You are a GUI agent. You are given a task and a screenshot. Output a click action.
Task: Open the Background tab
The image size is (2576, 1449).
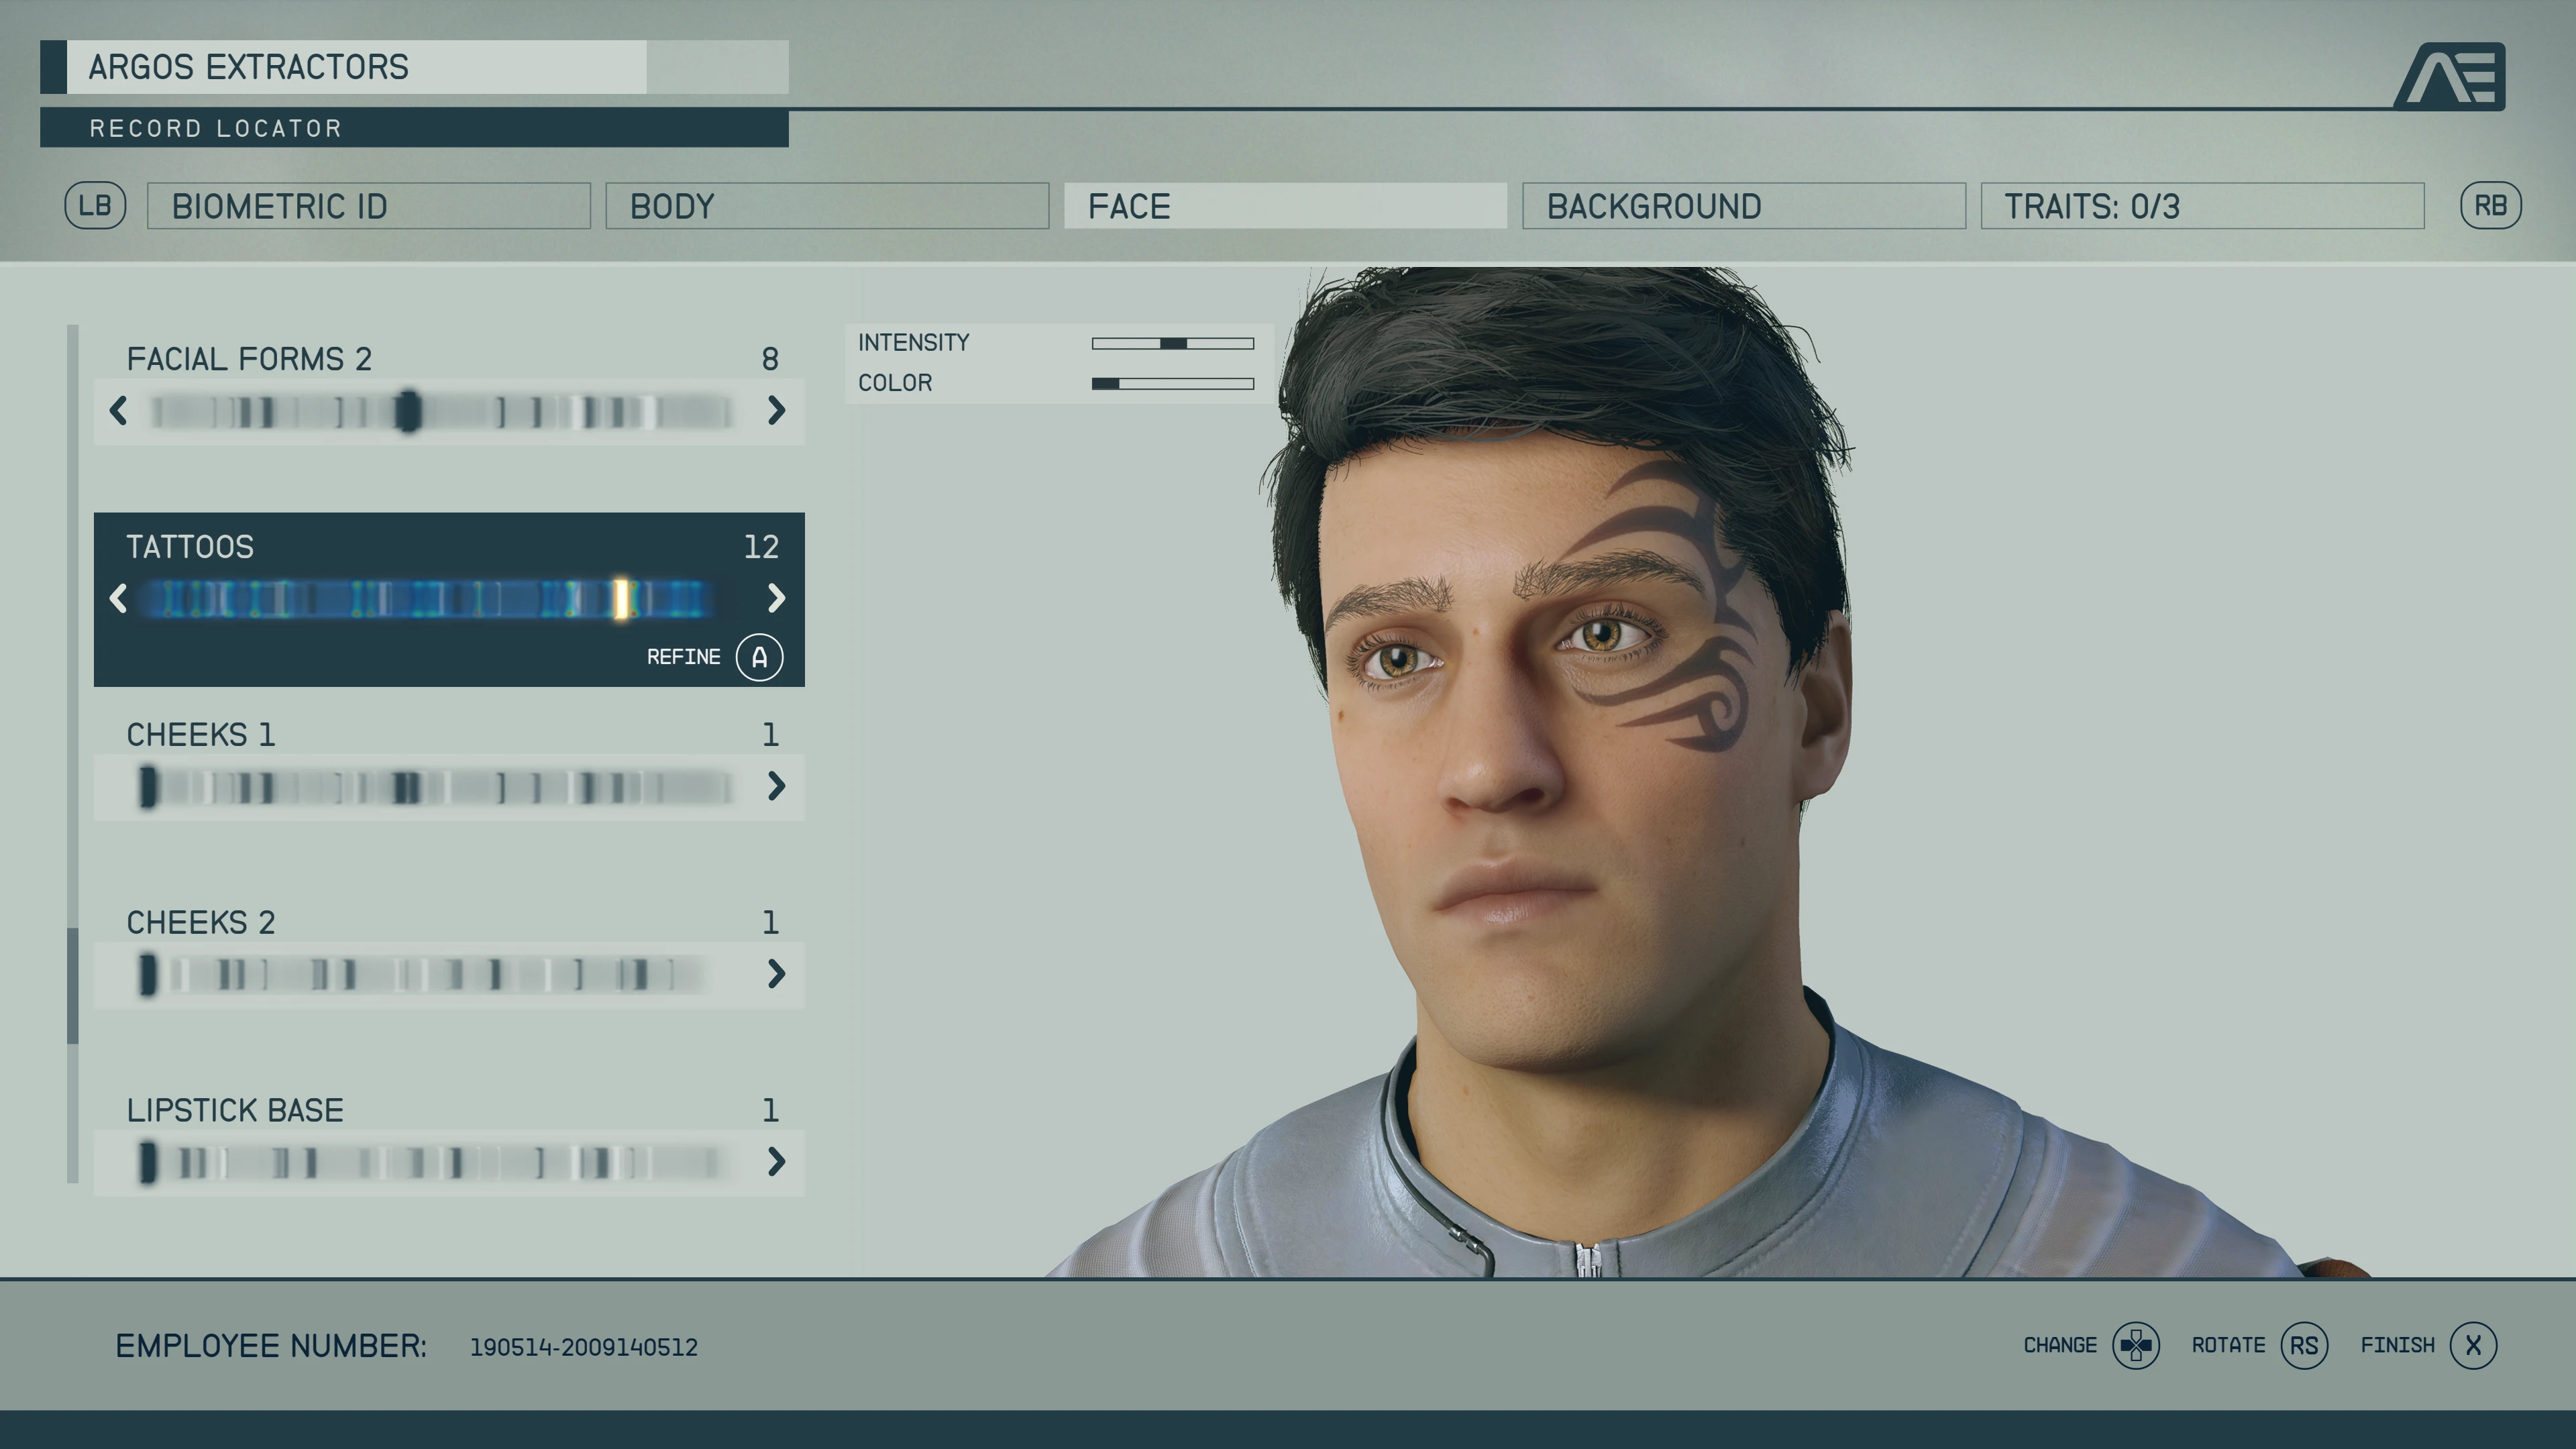1743,206
